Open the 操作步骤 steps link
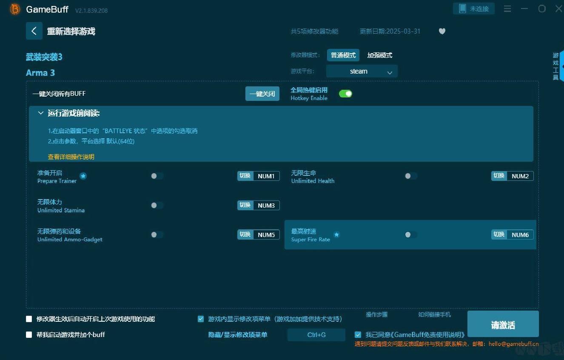564x360 pixels. 377,314
